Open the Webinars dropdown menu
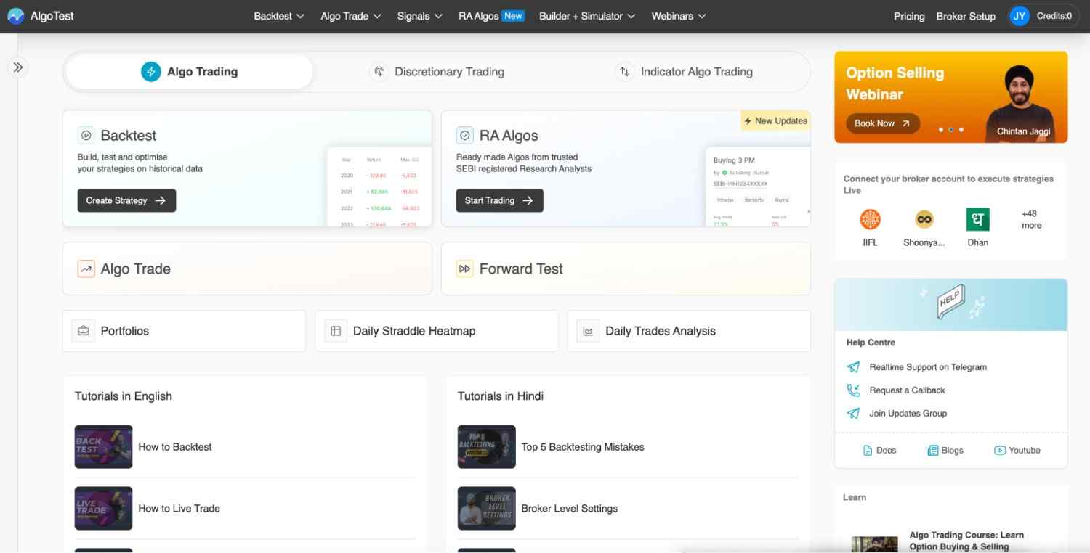 679,16
